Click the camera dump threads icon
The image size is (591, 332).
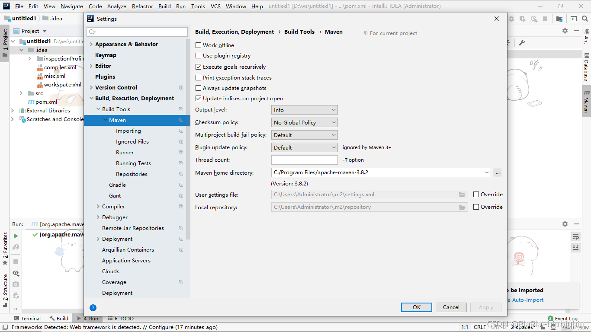[16, 284]
